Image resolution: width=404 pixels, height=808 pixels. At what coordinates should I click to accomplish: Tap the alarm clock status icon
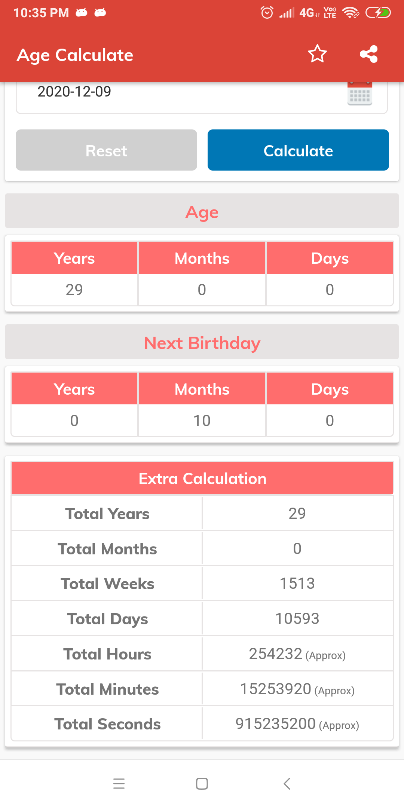pyautogui.click(x=267, y=13)
